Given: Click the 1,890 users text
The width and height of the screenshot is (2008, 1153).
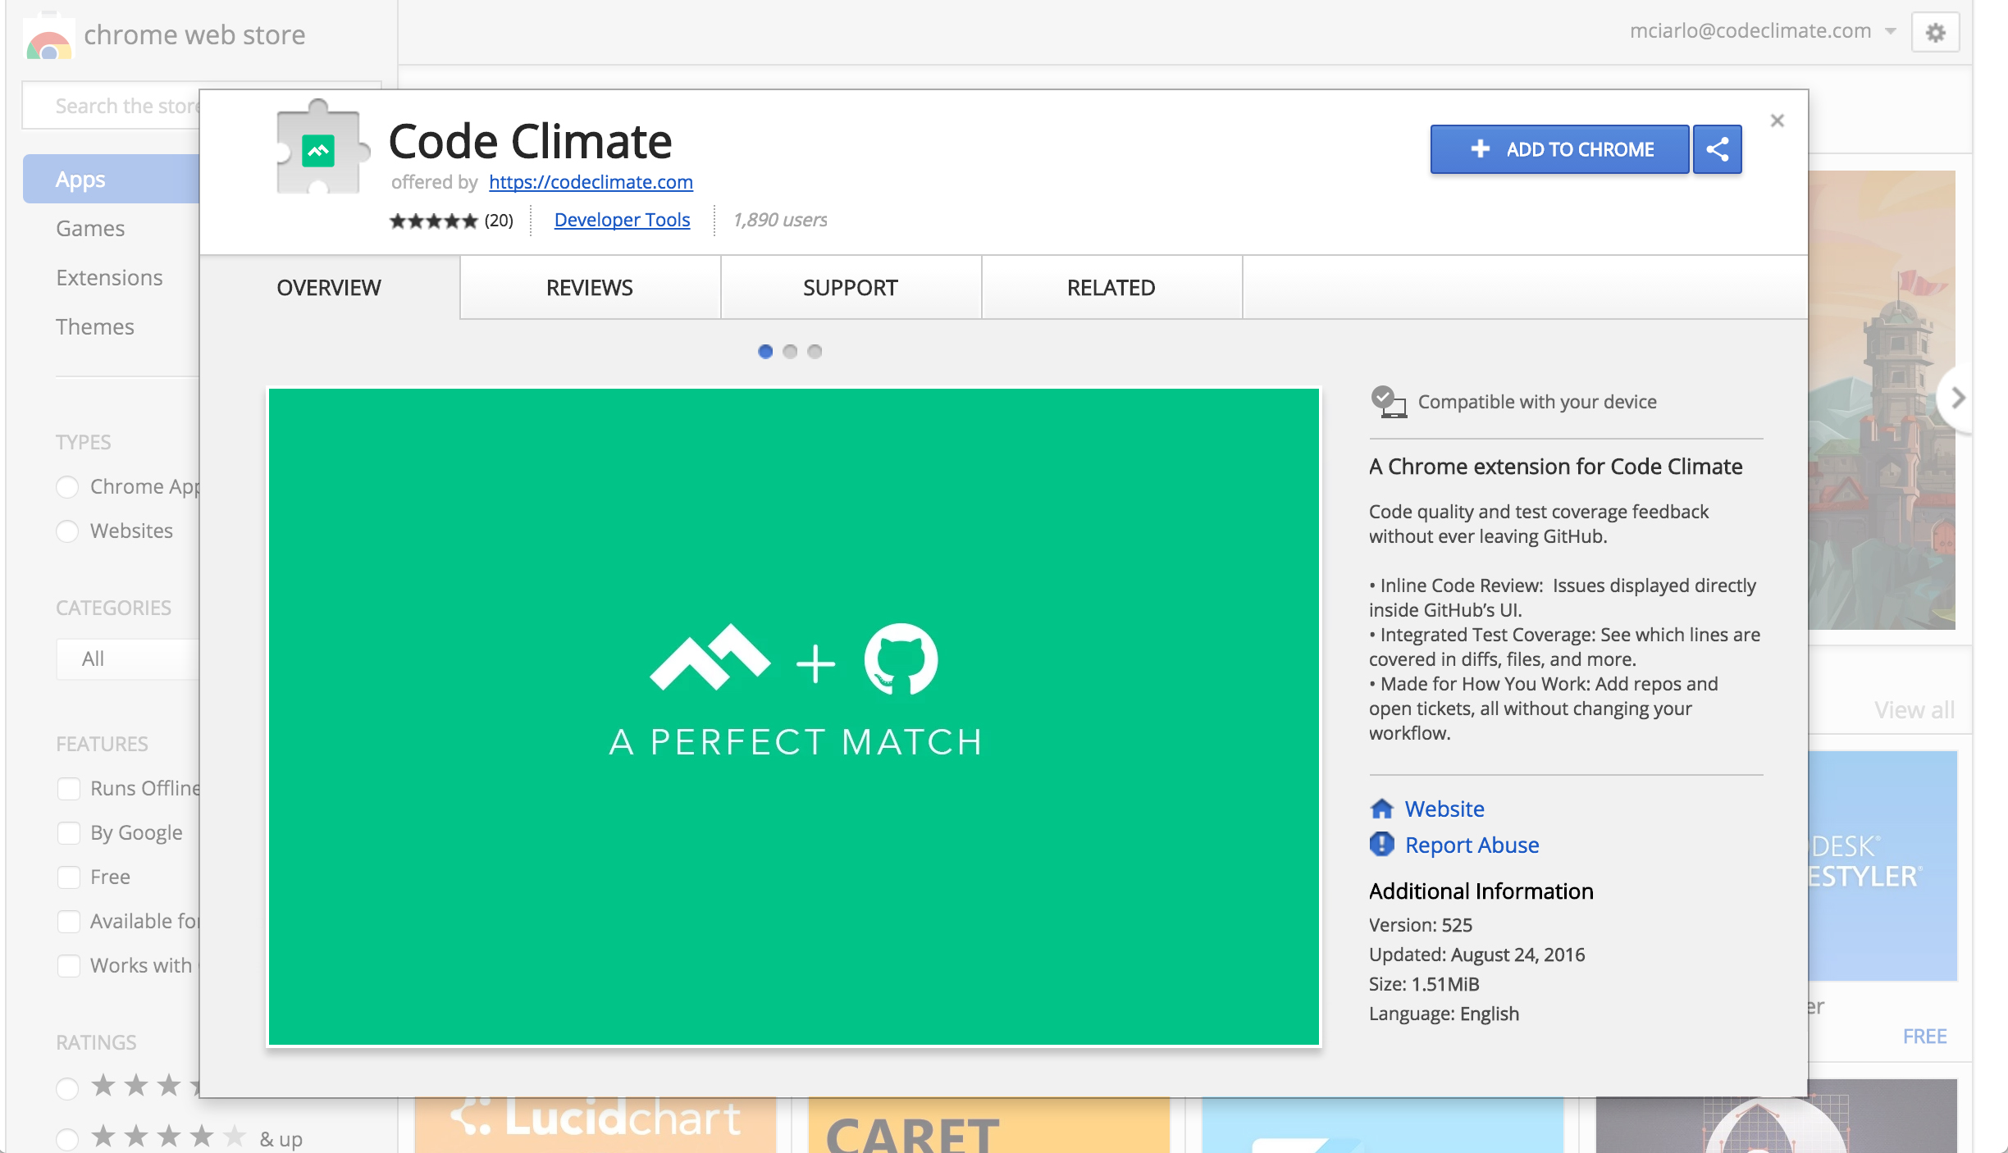Looking at the screenshot, I should click(780, 220).
